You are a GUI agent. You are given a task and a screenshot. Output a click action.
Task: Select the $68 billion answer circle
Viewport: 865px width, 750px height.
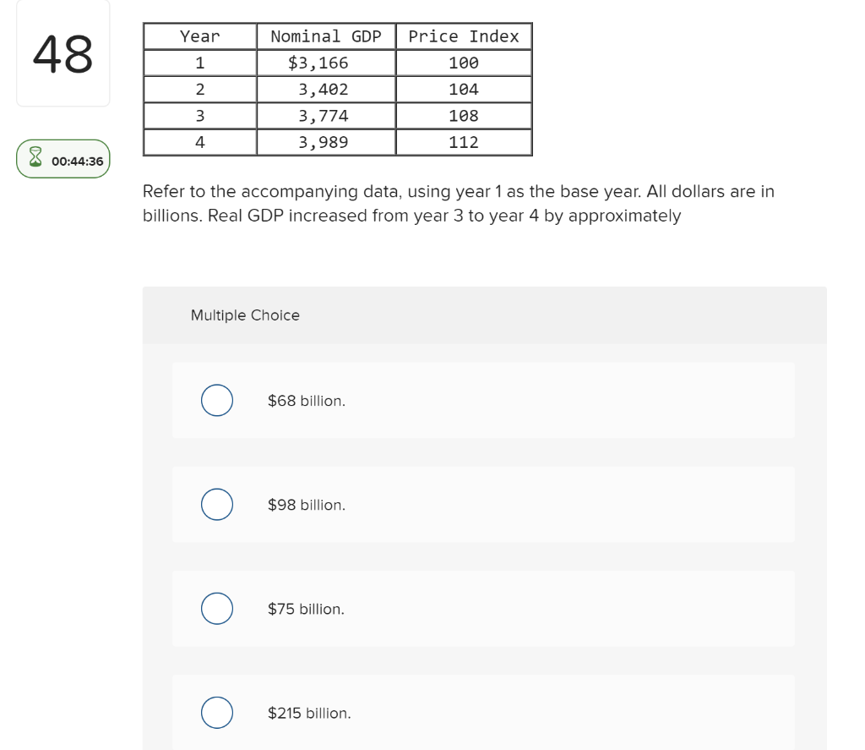pyautogui.click(x=216, y=400)
